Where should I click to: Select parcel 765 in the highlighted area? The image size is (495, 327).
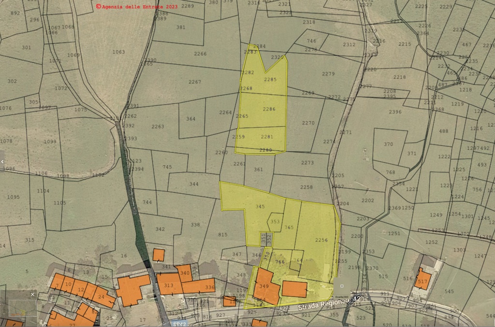click(x=289, y=227)
